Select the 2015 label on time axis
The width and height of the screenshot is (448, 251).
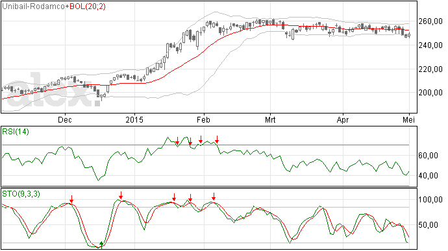tap(134, 119)
